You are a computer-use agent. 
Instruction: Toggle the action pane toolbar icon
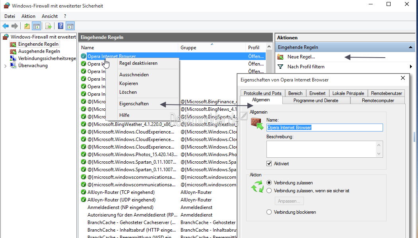[70, 26]
